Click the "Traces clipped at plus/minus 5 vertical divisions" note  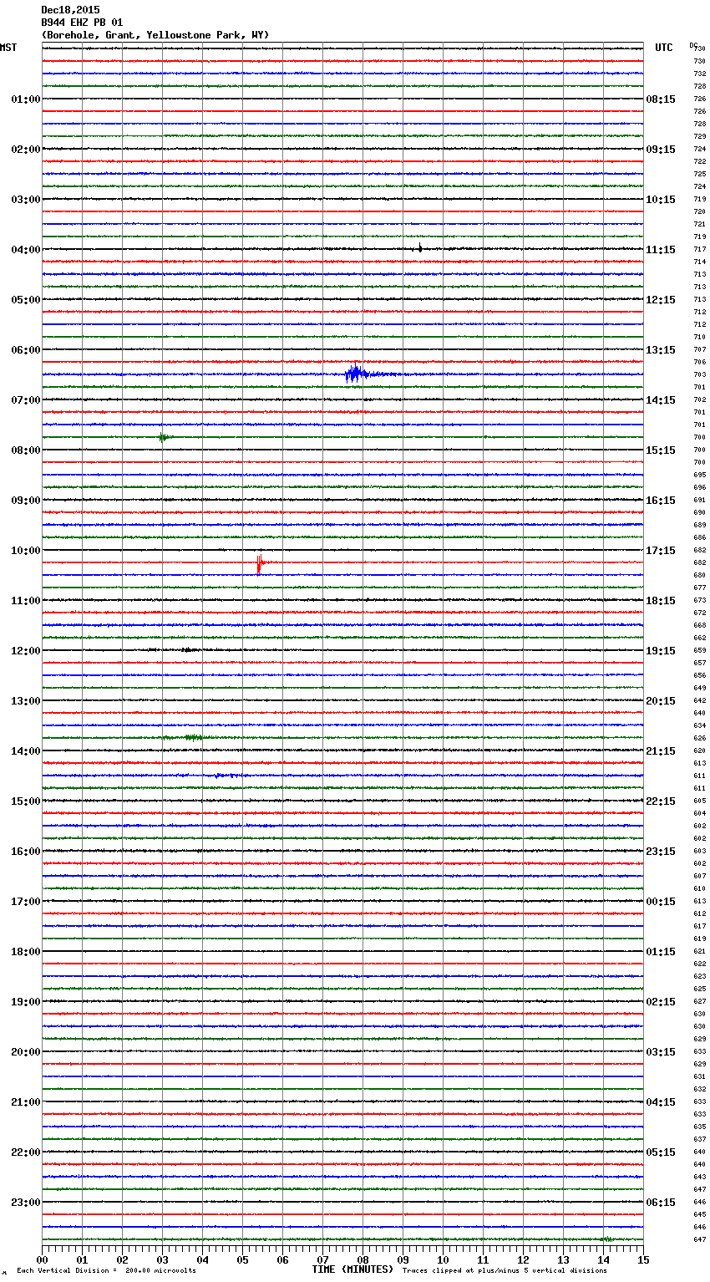tap(505, 1270)
